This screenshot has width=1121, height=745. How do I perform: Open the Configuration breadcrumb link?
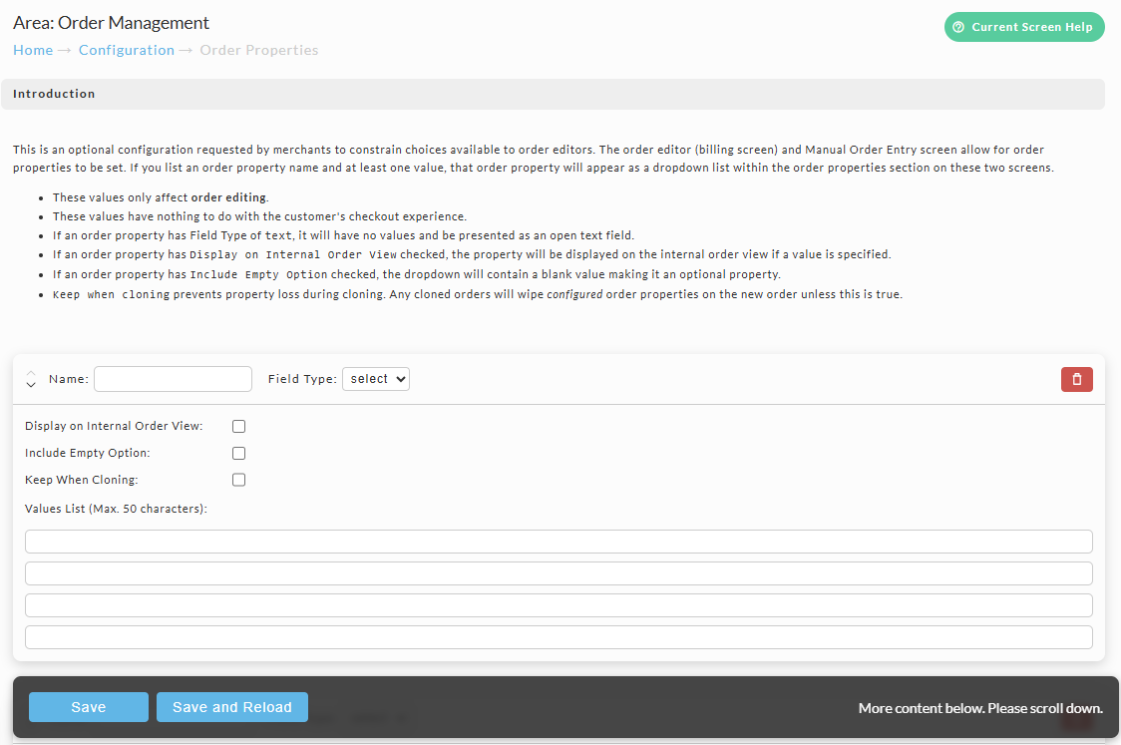point(127,50)
